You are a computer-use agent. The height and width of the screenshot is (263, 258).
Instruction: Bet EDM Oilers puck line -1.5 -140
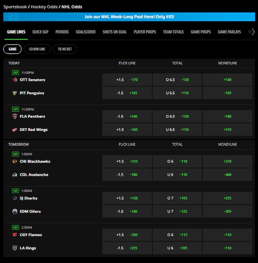(x=127, y=211)
